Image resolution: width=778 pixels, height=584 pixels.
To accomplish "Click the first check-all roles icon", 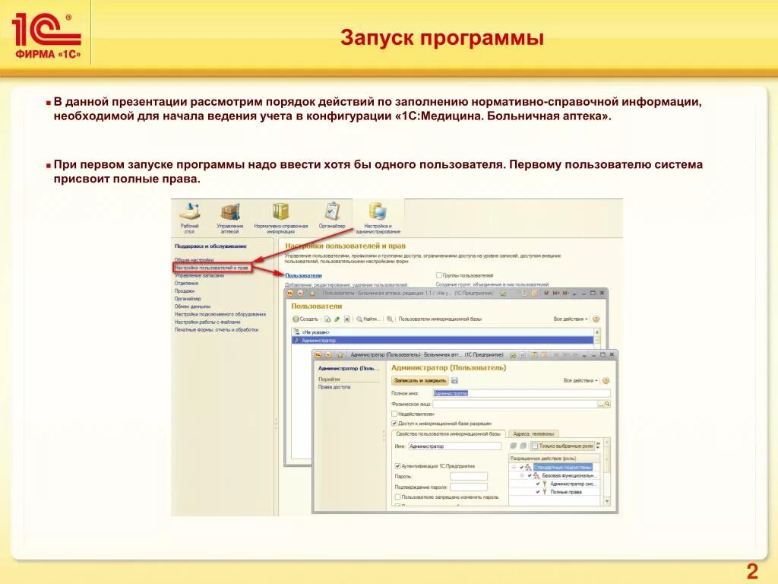I will (514, 446).
